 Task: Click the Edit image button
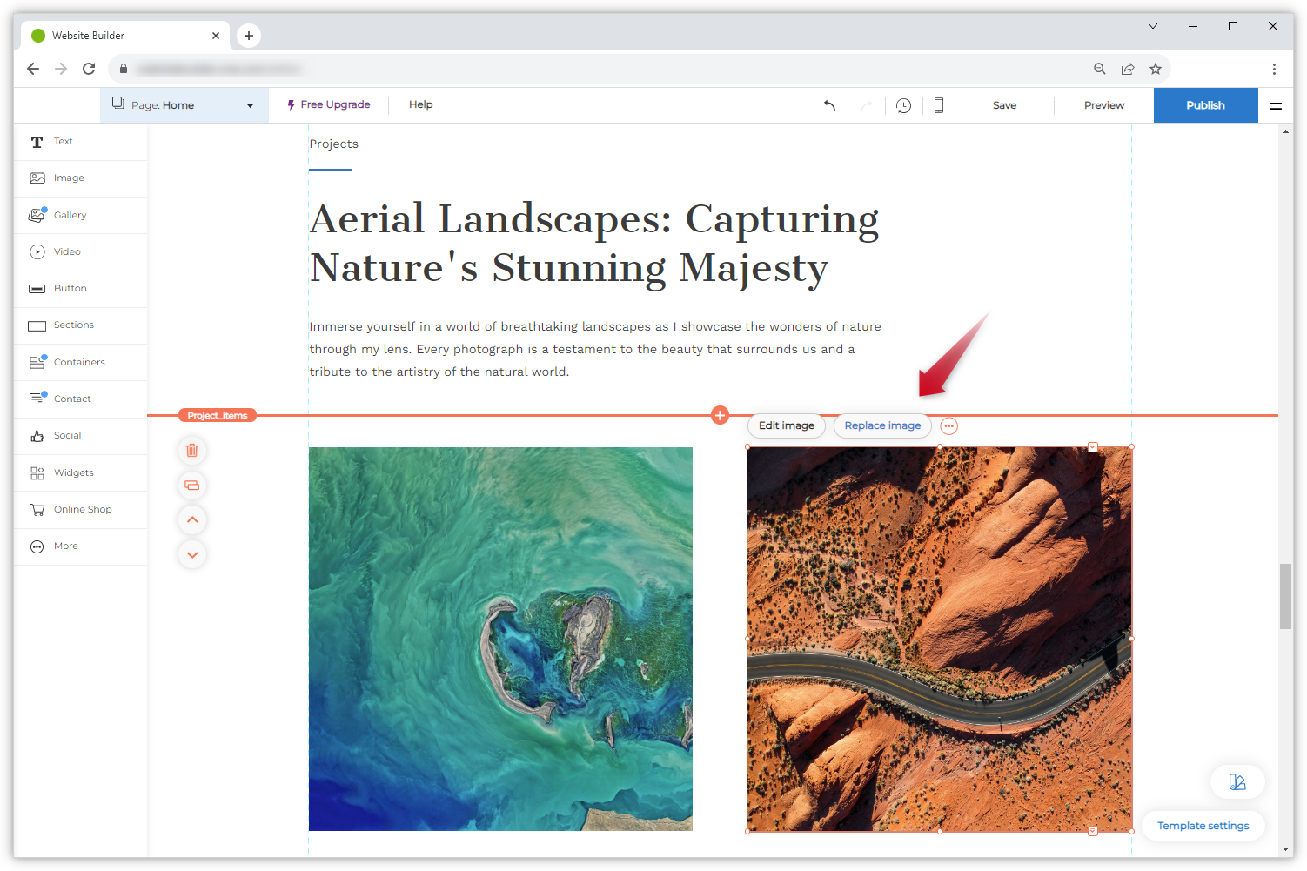coord(786,425)
